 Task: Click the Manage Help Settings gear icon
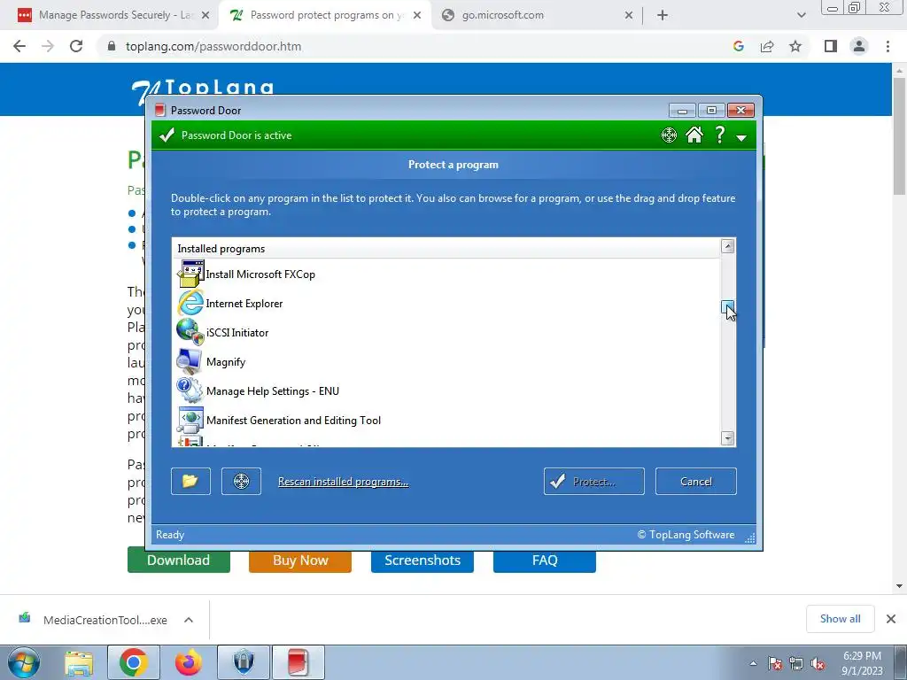coord(190,390)
